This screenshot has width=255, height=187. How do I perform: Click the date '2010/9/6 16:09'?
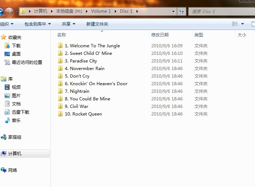point(167,45)
